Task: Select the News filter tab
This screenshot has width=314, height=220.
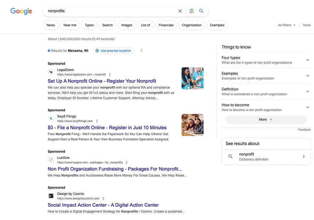Action: coord(51,25)
